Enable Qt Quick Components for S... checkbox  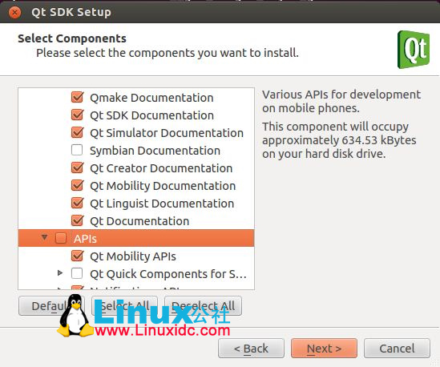coord(77,273)
